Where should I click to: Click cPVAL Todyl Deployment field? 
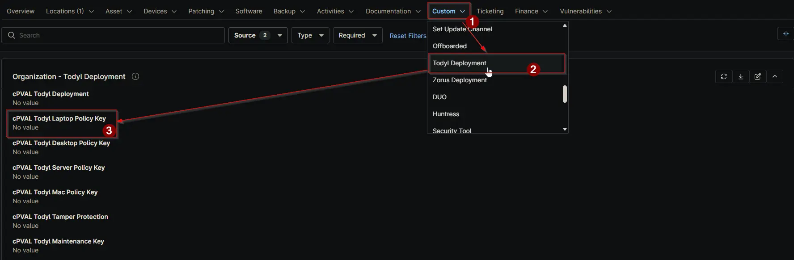(51, 98)
